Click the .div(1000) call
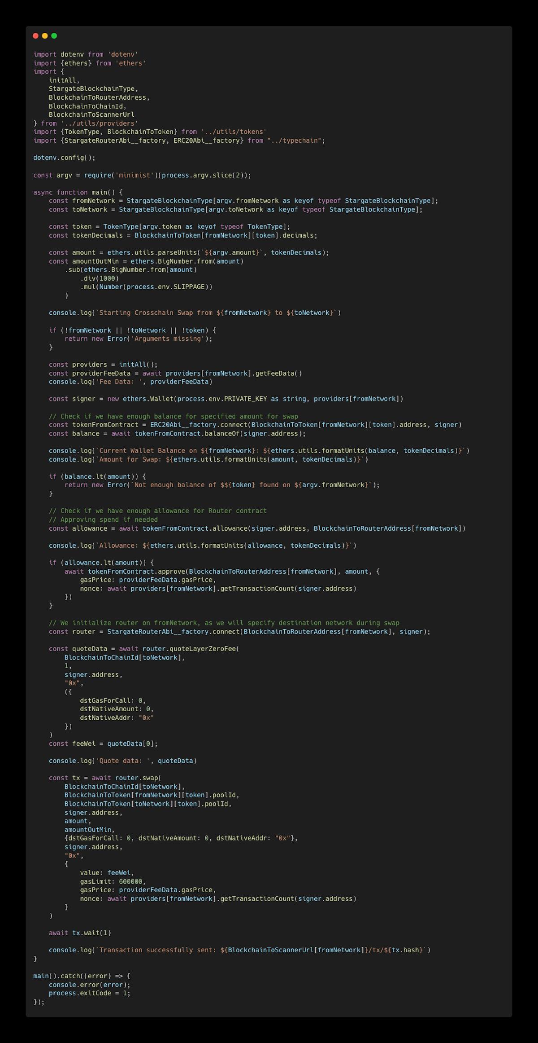The image size is (538, 1043). click(x=100, y=278)
